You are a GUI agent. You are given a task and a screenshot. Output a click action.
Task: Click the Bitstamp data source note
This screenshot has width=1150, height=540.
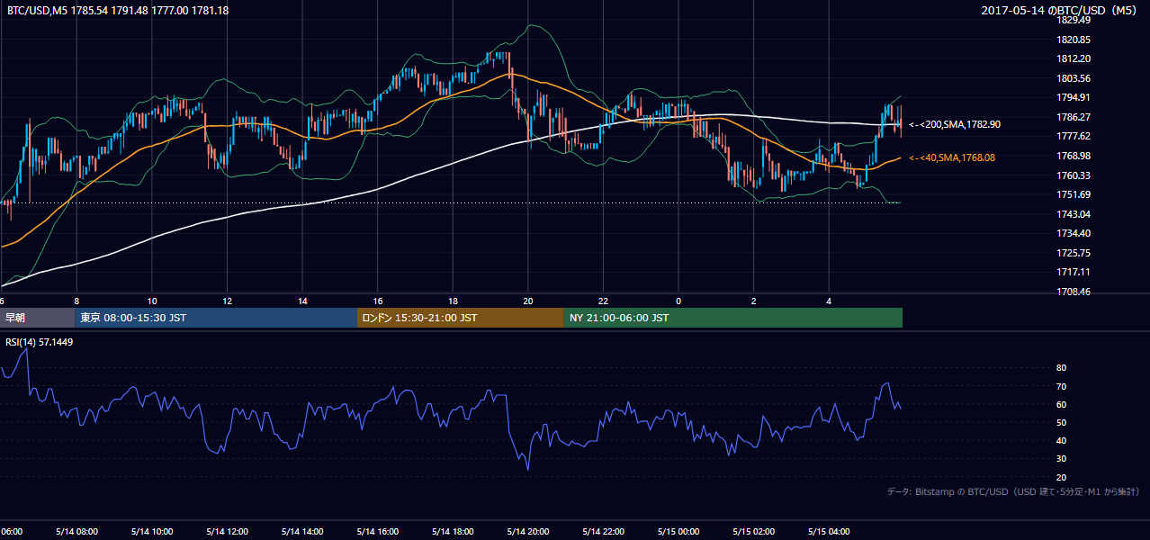click(1013, 491)
